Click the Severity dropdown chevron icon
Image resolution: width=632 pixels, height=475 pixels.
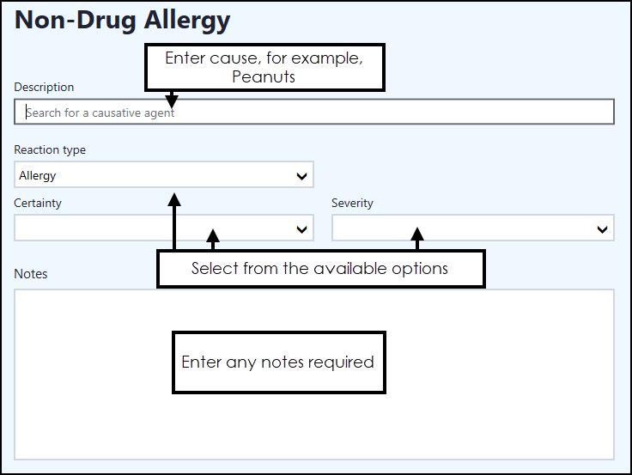(602, 229)
